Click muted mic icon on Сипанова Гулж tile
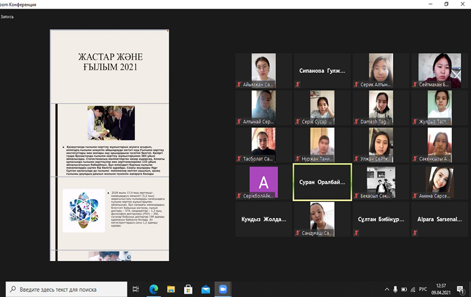This screenshot has width=471, height=297. click(298, 84)
